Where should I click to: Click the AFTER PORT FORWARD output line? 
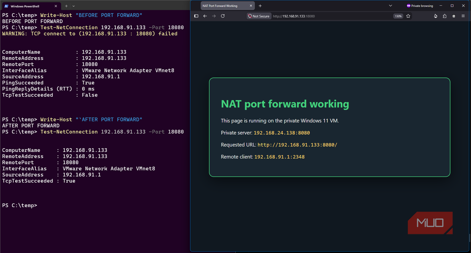tap(31, 126)
